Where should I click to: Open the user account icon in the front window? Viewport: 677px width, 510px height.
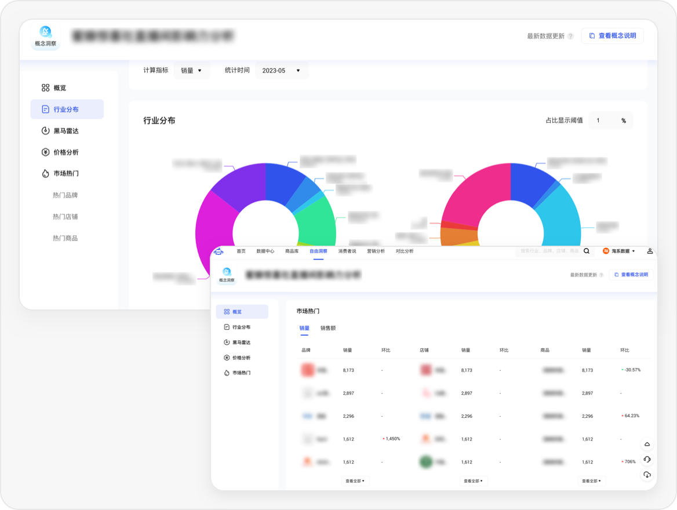tap(650, 251)
